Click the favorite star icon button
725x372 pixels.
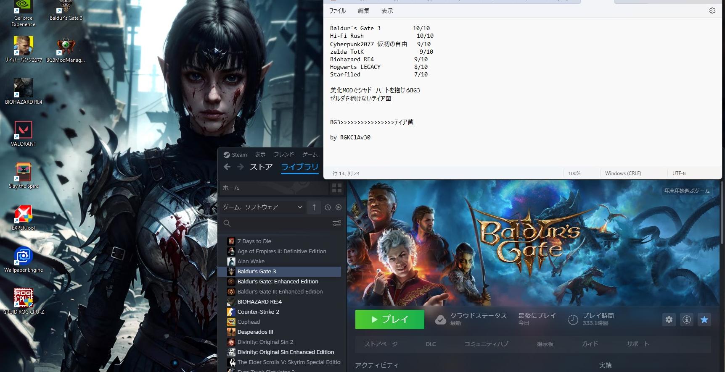tap(704, 320)
